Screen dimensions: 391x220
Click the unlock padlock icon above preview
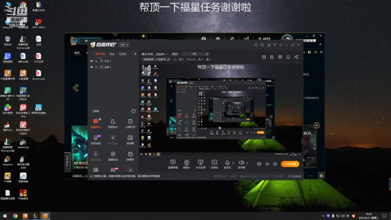(272, 57)
